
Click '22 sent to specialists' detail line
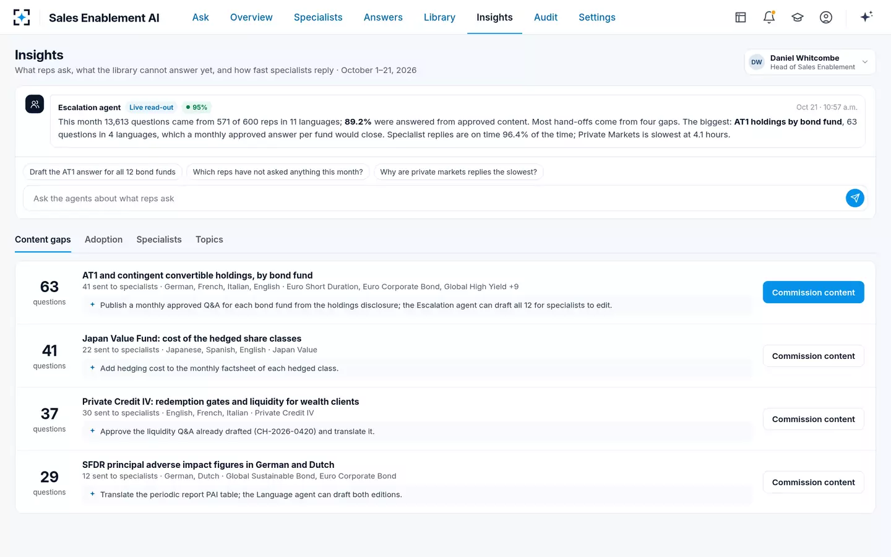click(199, 350)
